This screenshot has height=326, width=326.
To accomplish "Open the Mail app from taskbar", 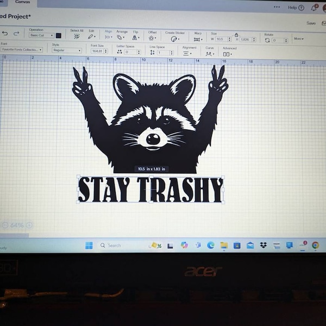I will 250,246.
